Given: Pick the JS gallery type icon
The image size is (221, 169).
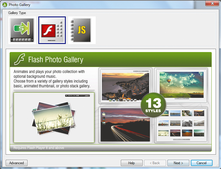Looking at the screenshot, I should tap(82, 30).
